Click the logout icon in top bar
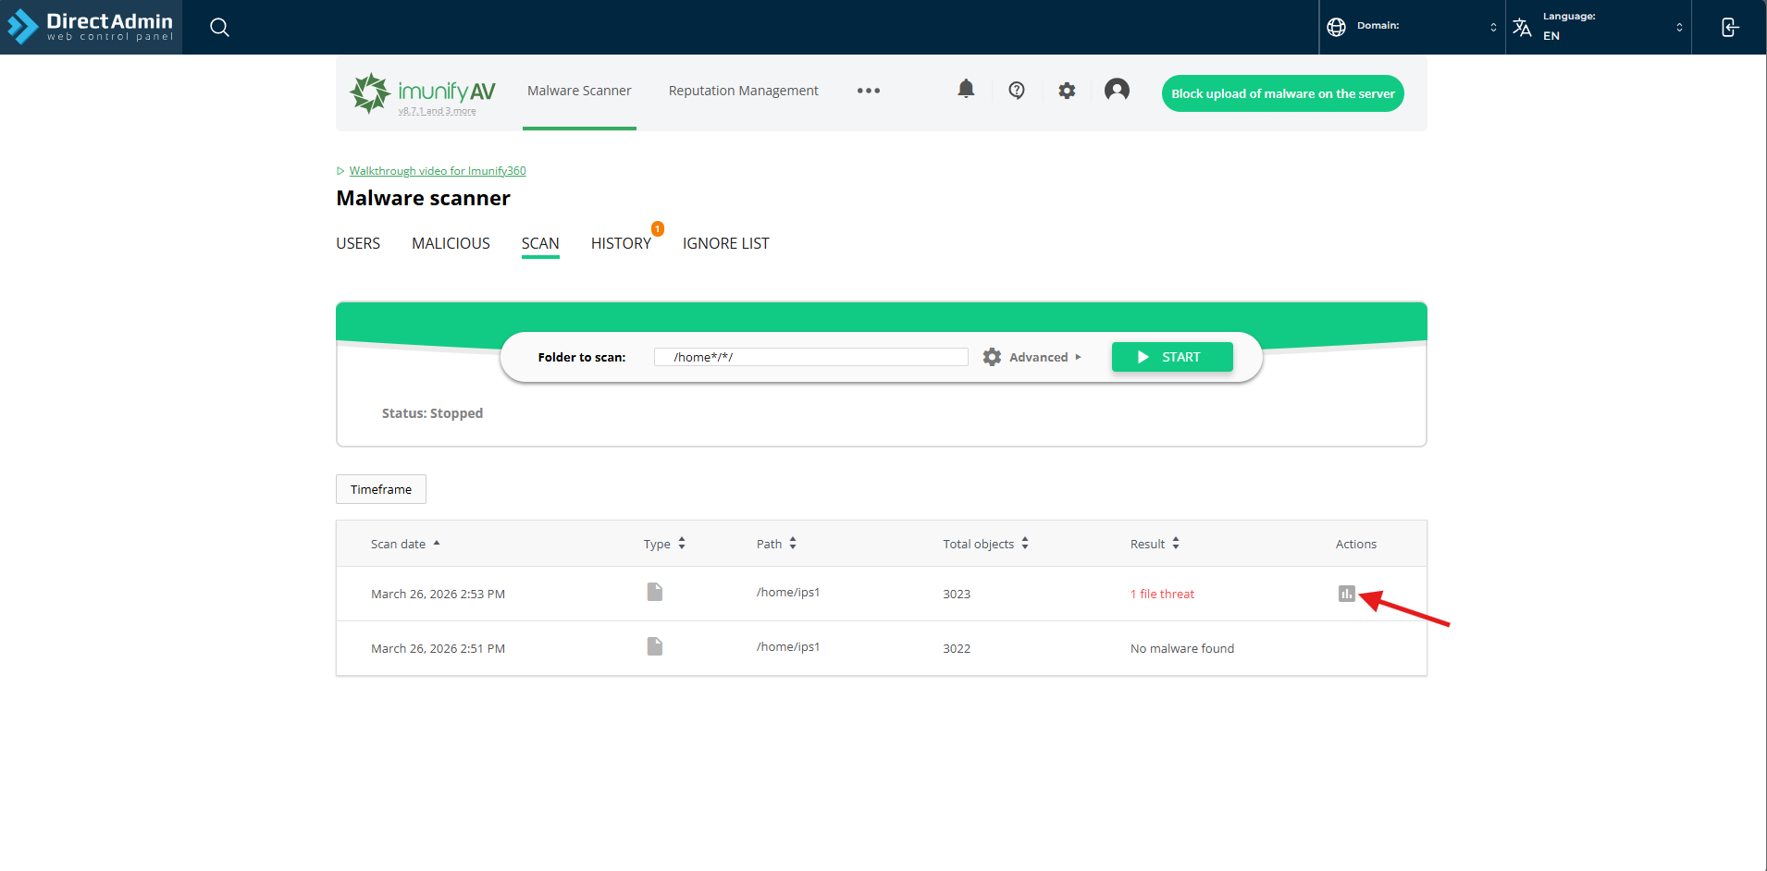1767x871 pixels. [1729, 28]
